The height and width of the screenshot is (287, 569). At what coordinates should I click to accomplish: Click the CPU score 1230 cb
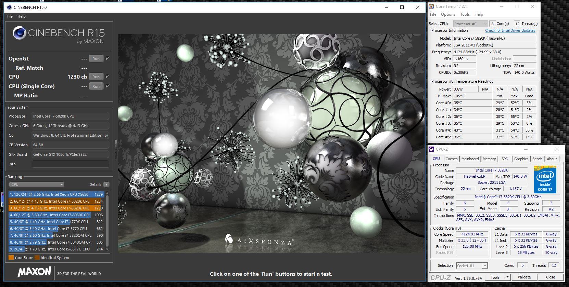click(x=77, y=77)
